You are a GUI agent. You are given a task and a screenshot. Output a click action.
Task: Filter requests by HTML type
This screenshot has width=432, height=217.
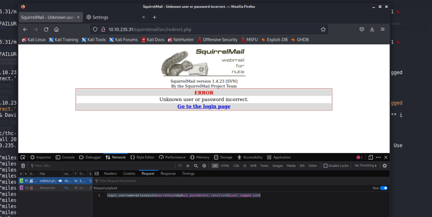(225, 166)
